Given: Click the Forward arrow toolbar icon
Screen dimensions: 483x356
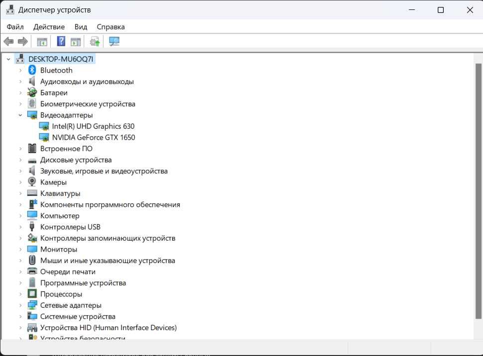Looking at the screenshot, I should [x=23, y=41].
